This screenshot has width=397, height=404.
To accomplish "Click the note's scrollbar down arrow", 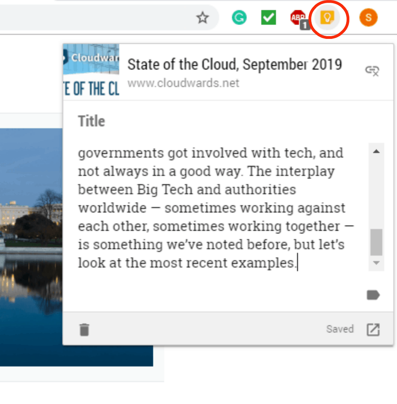I will tap(376, 263).
